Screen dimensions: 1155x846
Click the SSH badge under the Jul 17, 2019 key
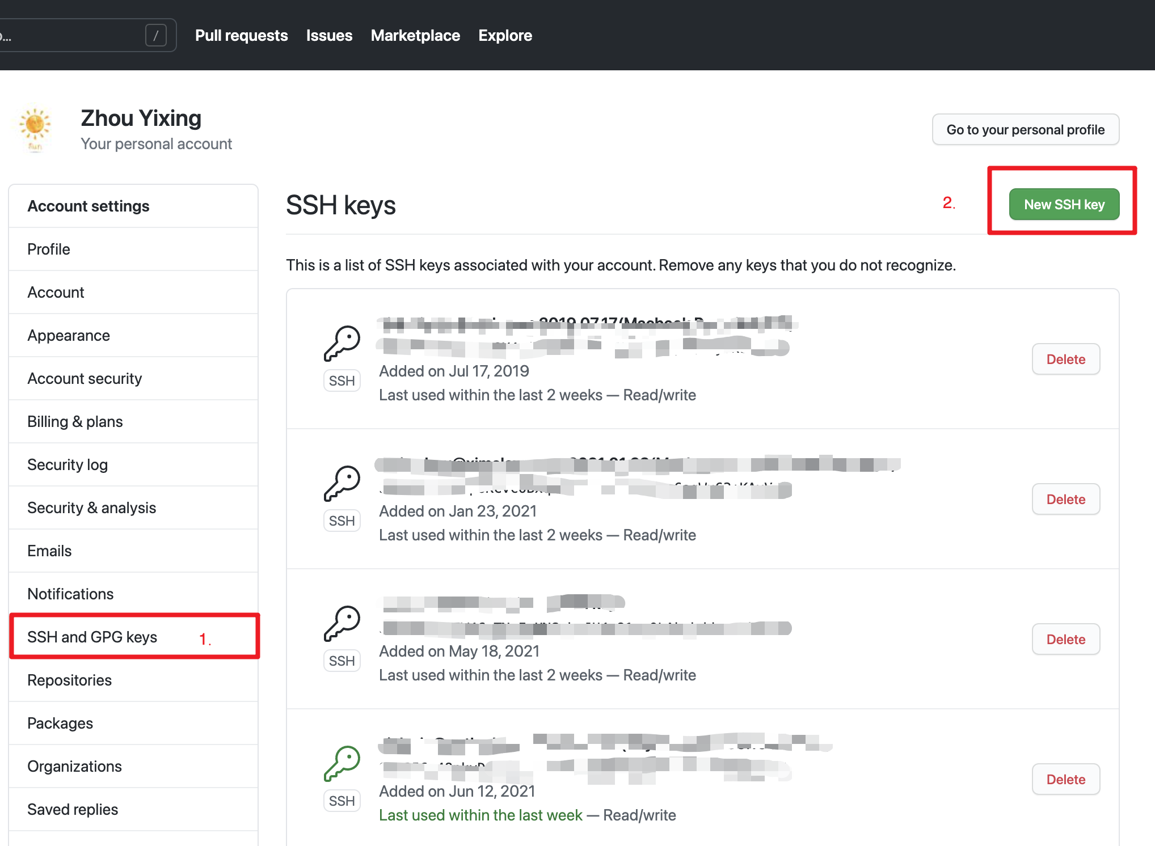(x=342, y=380)
